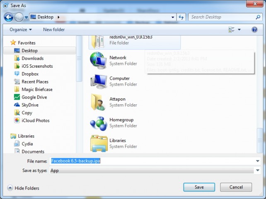This screenshot has height=199, width=266.
Task: Open Downloads in Favorites
Action: 33,58
